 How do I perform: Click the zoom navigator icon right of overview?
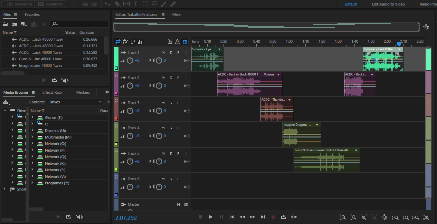tap(426, 27)
